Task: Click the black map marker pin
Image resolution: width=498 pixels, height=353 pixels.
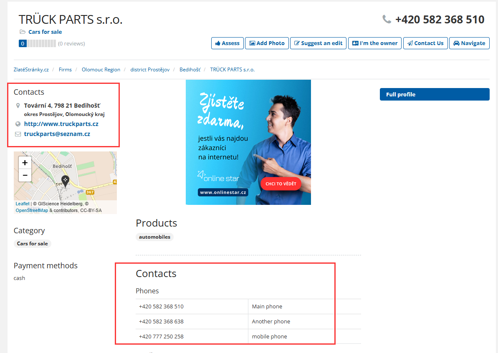Action: pyautogui.click(x=65, y=181)
